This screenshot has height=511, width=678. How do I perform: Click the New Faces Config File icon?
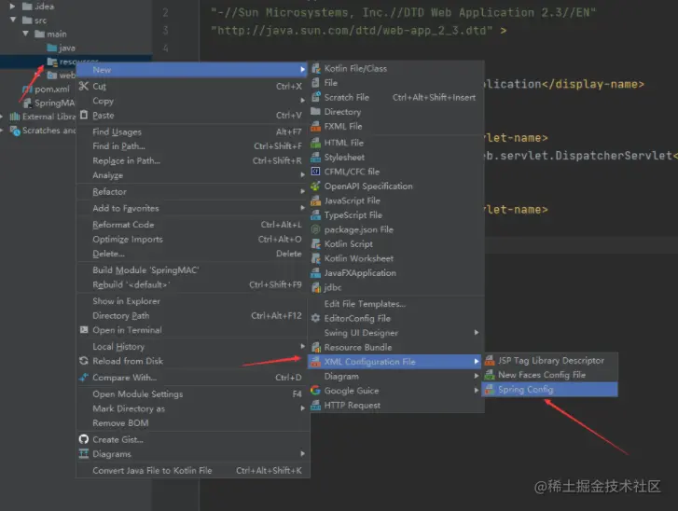[490, 375]
